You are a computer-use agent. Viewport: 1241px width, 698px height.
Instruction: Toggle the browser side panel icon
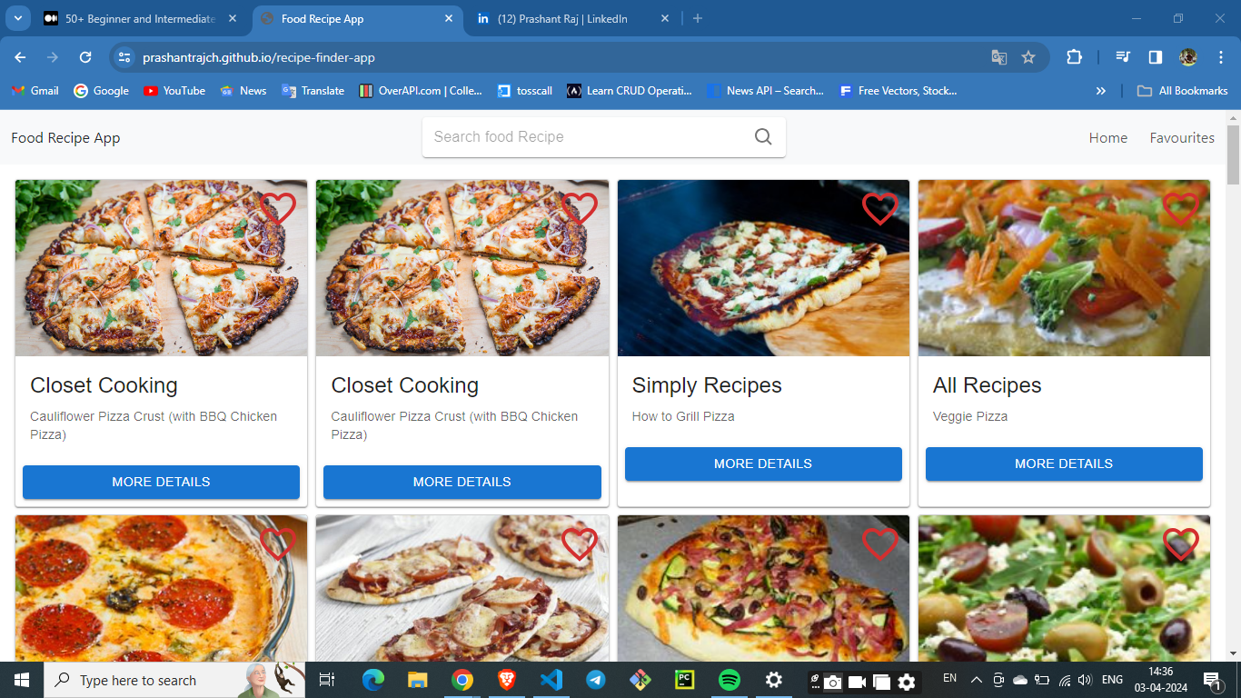click(x=1155, y=57)
